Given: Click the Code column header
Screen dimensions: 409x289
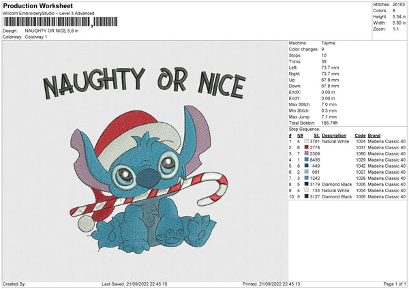Looking at the screenshot, I should click(x=360, y=135).
